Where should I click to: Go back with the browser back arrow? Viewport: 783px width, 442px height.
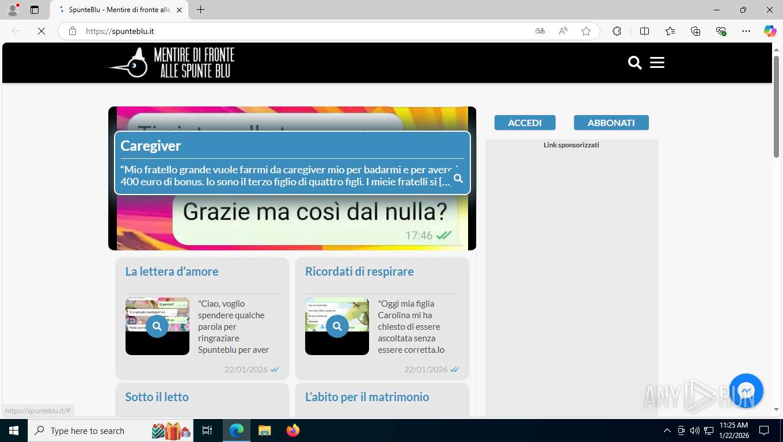[x=16, y=31]
